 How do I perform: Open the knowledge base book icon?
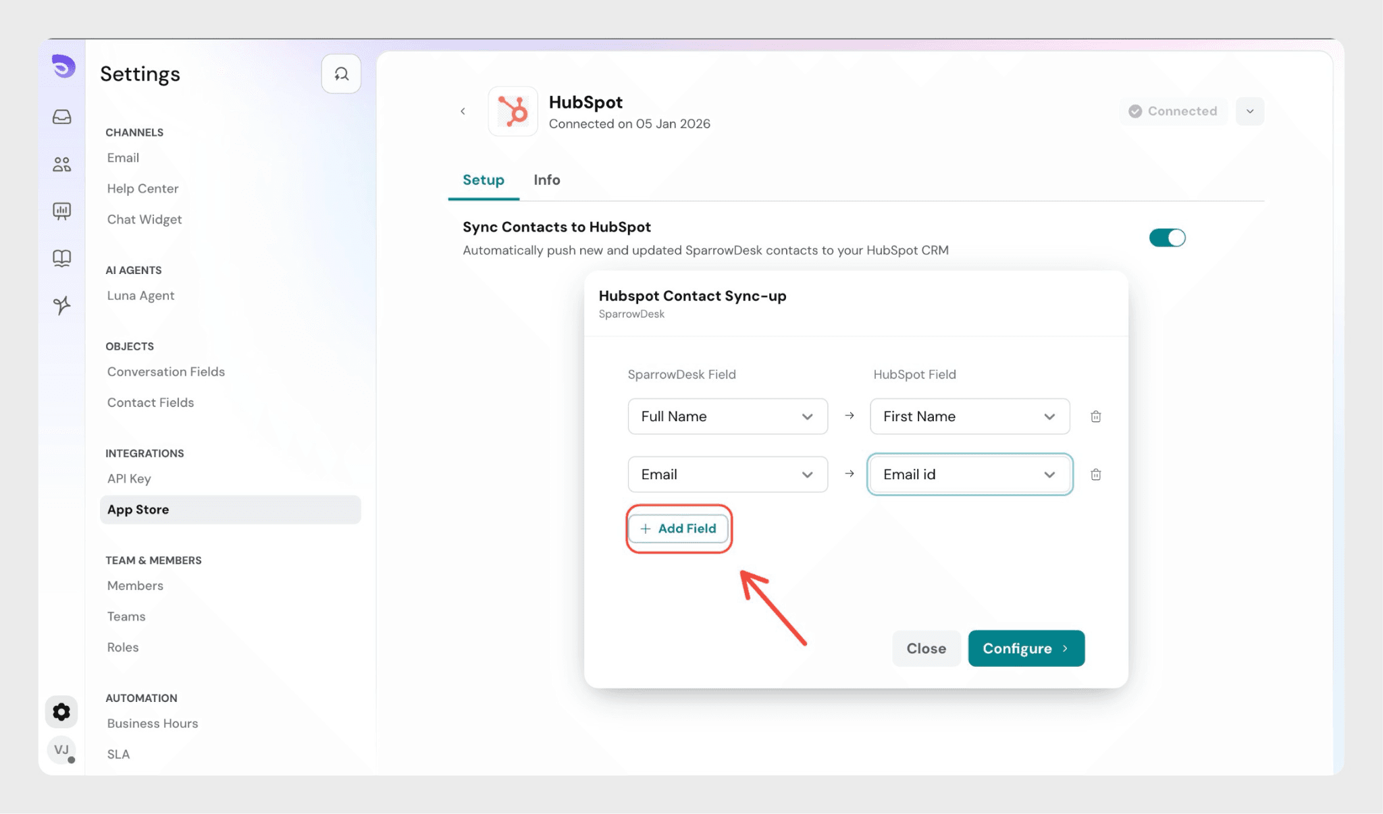(x=61, y=258)
